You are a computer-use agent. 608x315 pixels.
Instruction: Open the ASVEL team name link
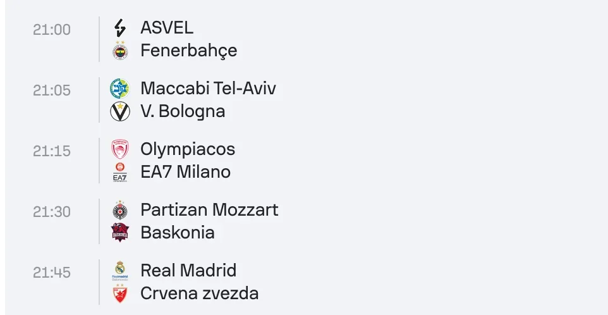(167, 28)
